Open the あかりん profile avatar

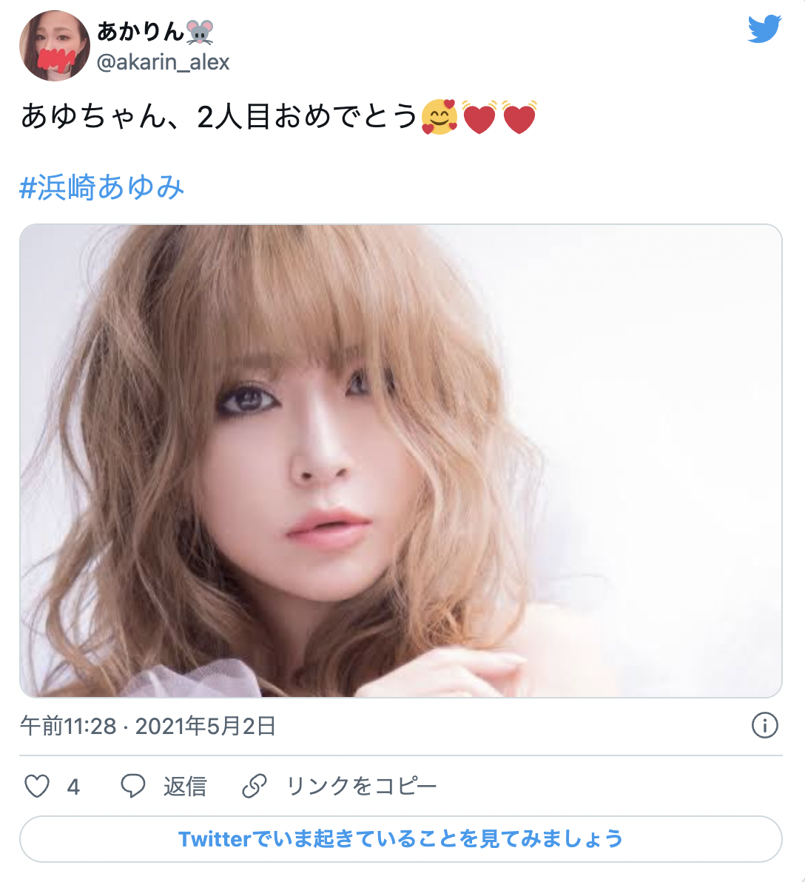[x=55, y=46]
